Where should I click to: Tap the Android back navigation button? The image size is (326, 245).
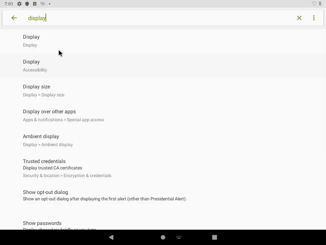pos(111,237)
